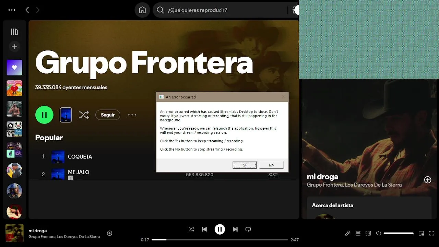Open the Spotify Home icon
The width and height of the screenshot is (439, 247).
point(142,10)
